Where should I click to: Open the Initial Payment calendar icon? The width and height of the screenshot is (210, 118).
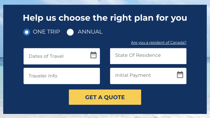click(x=180, y=75)
